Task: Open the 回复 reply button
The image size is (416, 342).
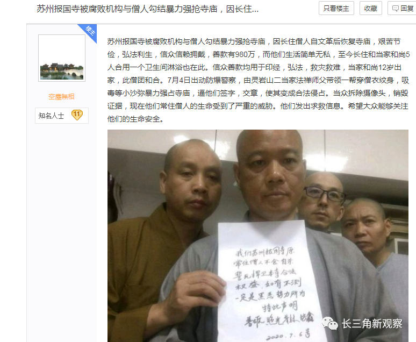Action: [402, 8]
